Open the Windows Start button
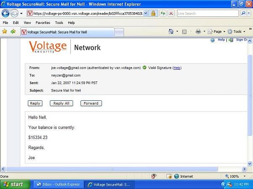The image size is (253, 189). click(15, 184)
